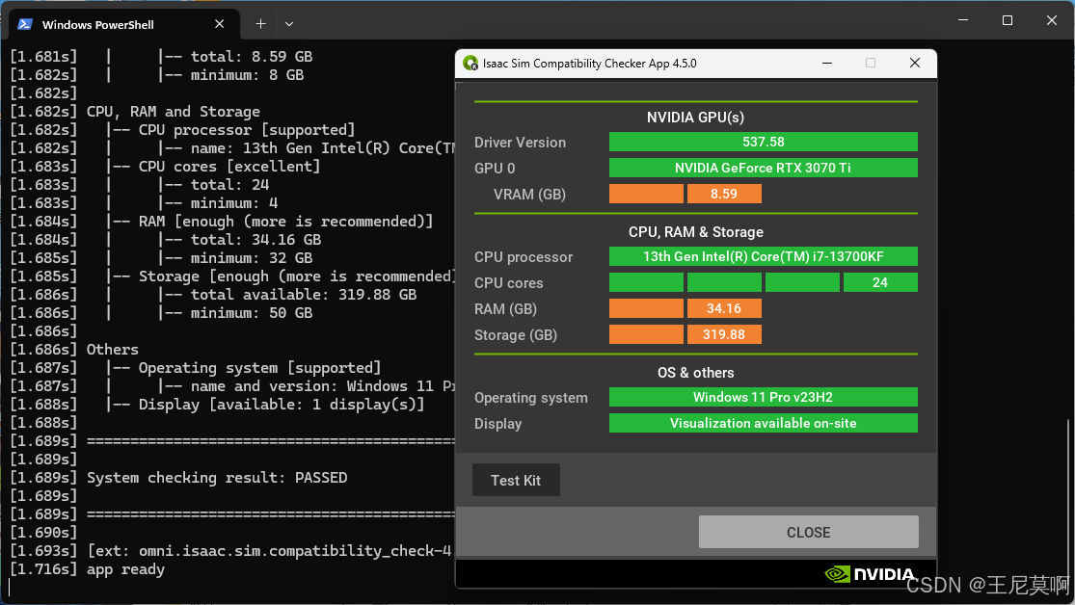
Task: Click 'Others' heading line in PowerShell
Action: pyautogui.click(x=113, y=350)
